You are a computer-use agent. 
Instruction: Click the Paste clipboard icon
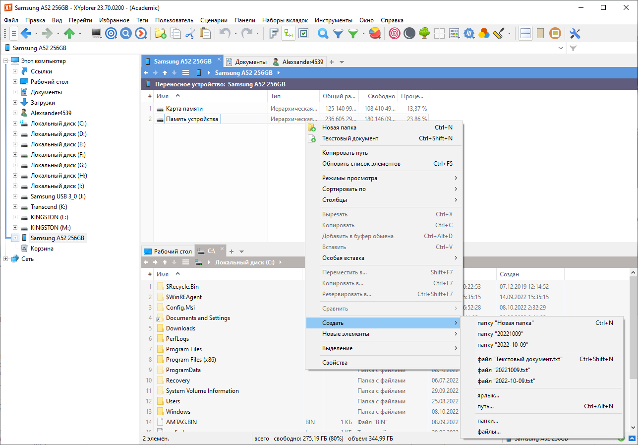[205, 33]
